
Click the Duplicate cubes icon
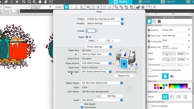pos(149,7)
